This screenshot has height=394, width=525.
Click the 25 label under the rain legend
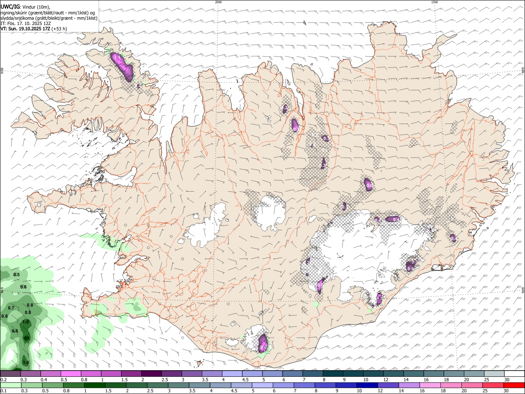485,391
